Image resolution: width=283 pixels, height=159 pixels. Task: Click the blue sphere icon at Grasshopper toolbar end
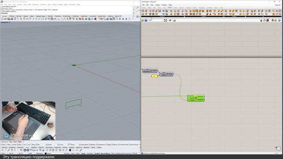click(x=279, y=20)
